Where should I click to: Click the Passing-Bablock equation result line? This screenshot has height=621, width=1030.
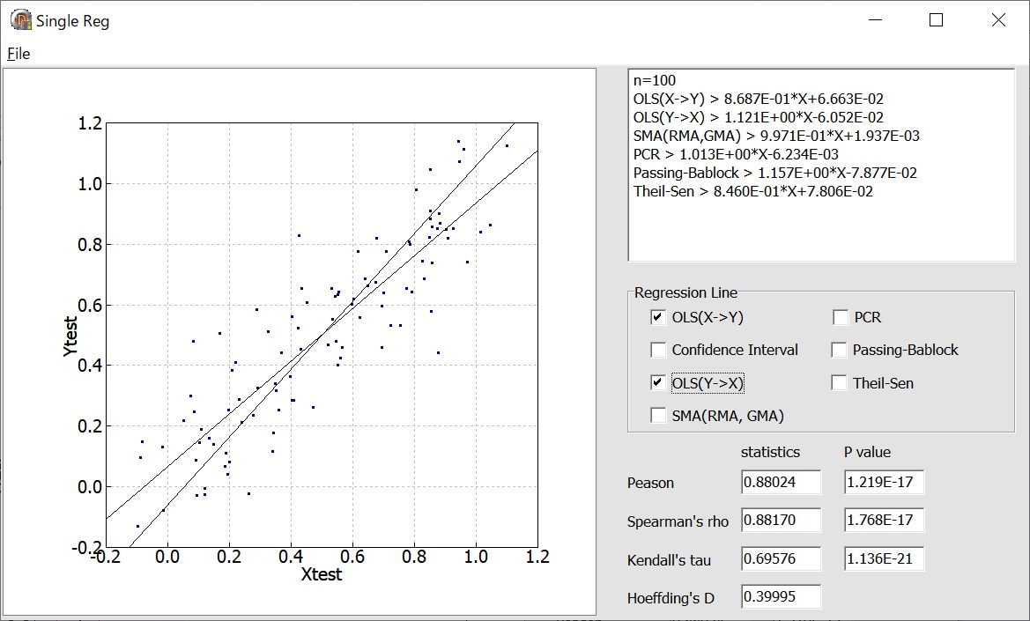[x=775, y=173]
